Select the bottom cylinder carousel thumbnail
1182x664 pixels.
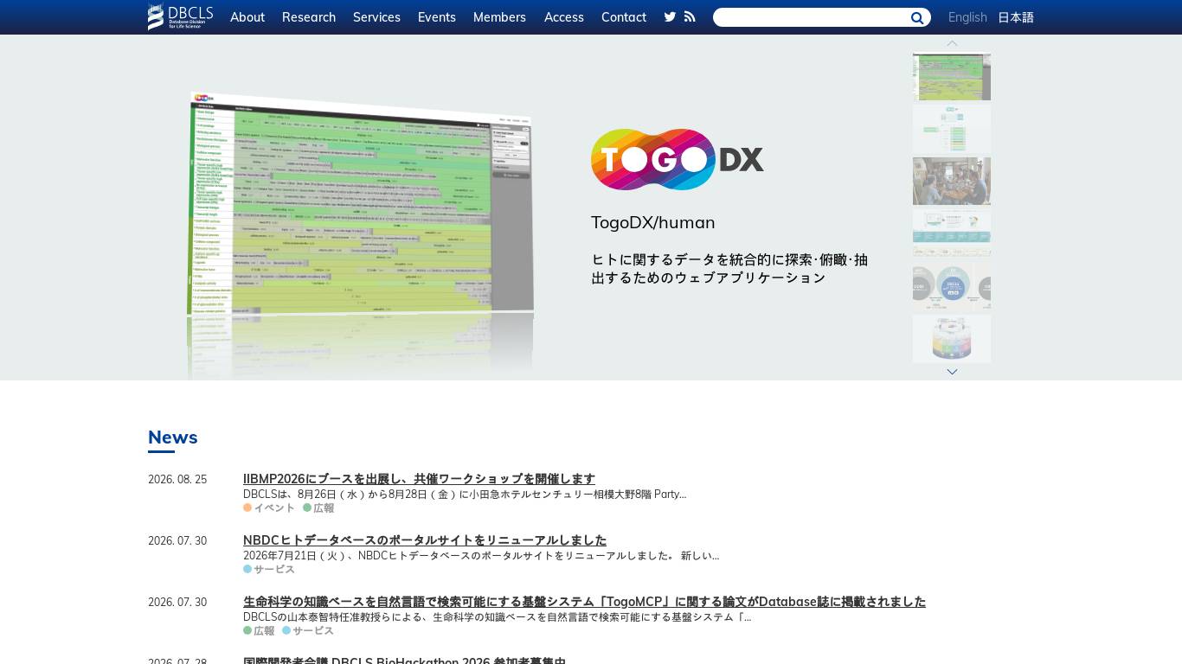coord(952,339)
